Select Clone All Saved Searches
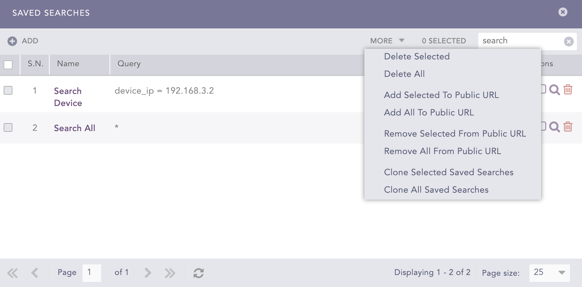 436,190
